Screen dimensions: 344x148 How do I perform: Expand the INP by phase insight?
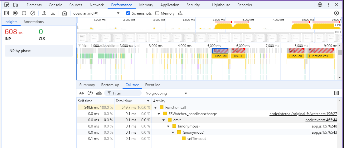click(39, 51)
